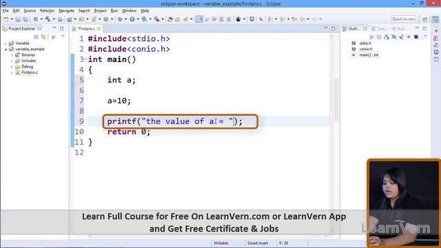The width and height of the screenshot is (441, 248).
Task: Expand the Includes node
Action: coord(12,61)
